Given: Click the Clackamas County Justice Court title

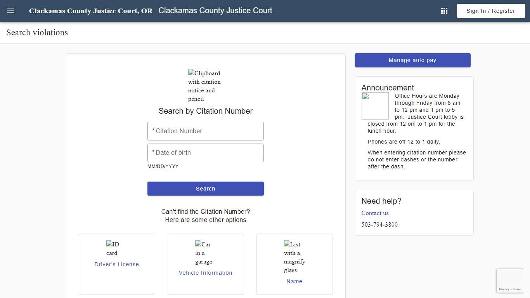Looking at the screenshot, I should (215, 10).
